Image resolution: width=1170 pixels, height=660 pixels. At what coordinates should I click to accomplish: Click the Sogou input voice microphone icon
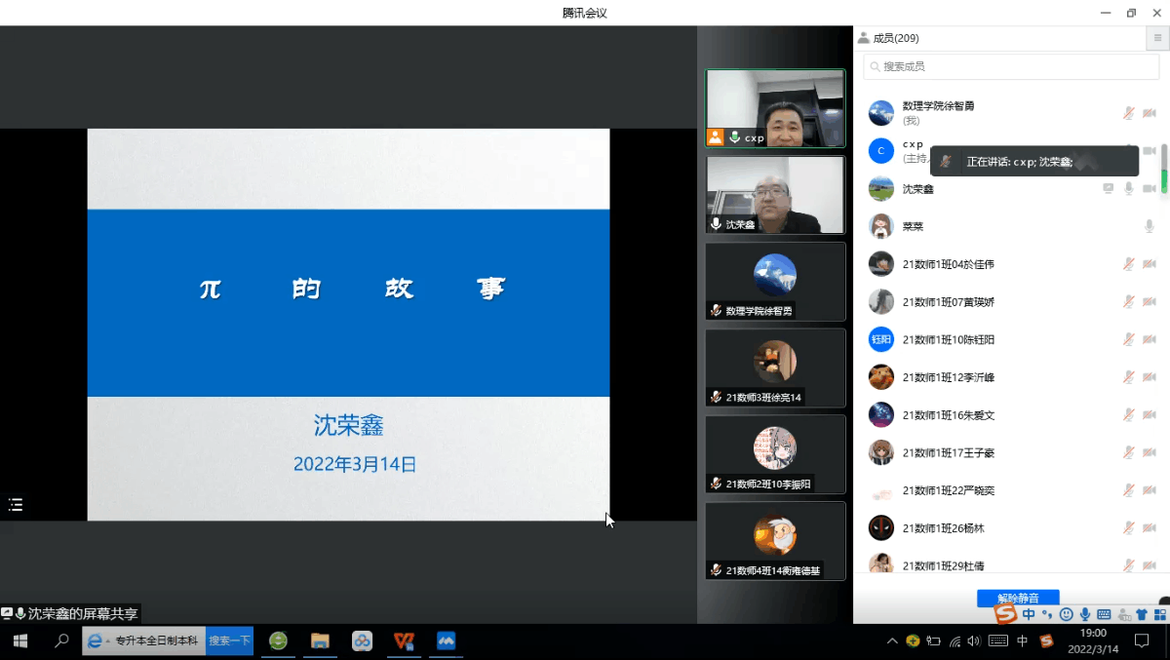[1085, 614]
